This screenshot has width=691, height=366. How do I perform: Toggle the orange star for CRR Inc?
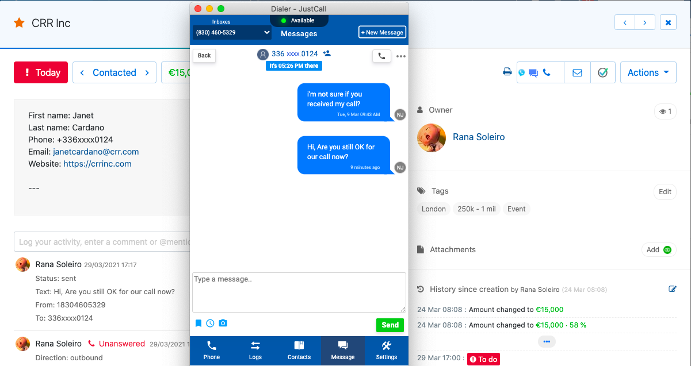(19, 23)
